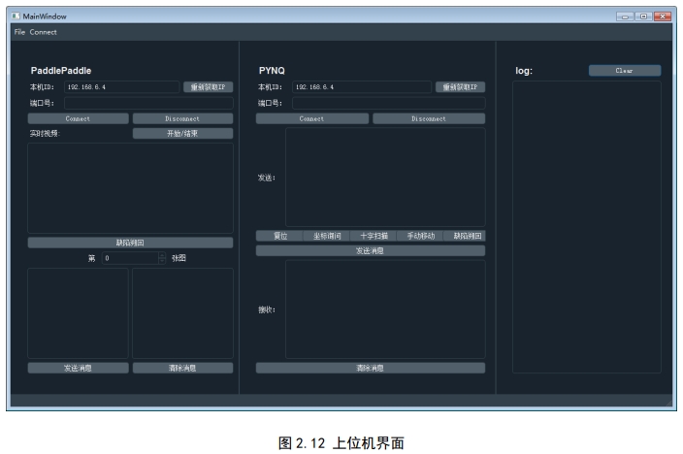Click 重新获取IP in the PYNQ panel

coord(460,87)
